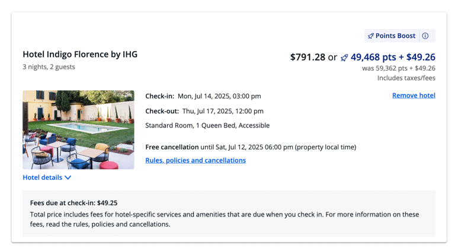Image resolution: width=455 pixels, height=252 pixels.
Task: Click the Check-out date text
Action: [x=204, y=111]
